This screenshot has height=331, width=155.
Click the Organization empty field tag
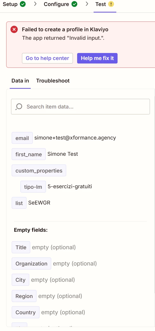point(31,263)
